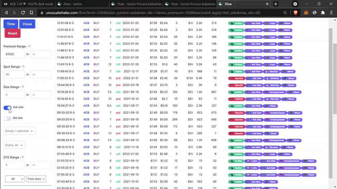This screenshot has height=189, width=337.
Task: Open a new tab with the plus button
Action: [276, 4]
